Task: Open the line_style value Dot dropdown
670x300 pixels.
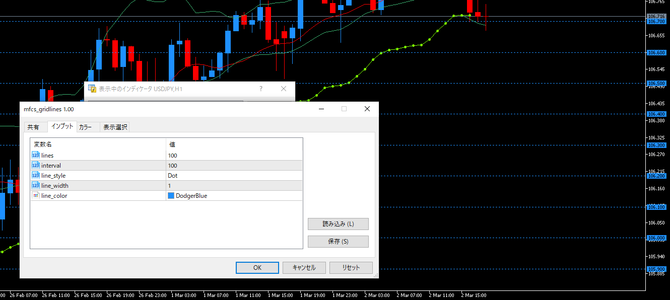Action: coord(234,176)
